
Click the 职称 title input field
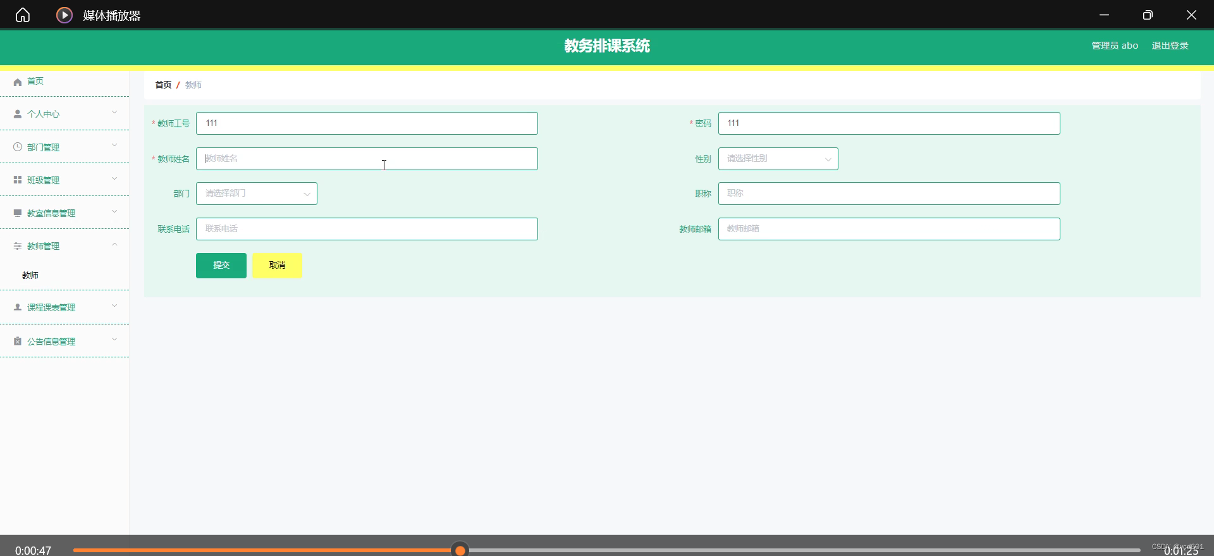[x=889, y=194]
